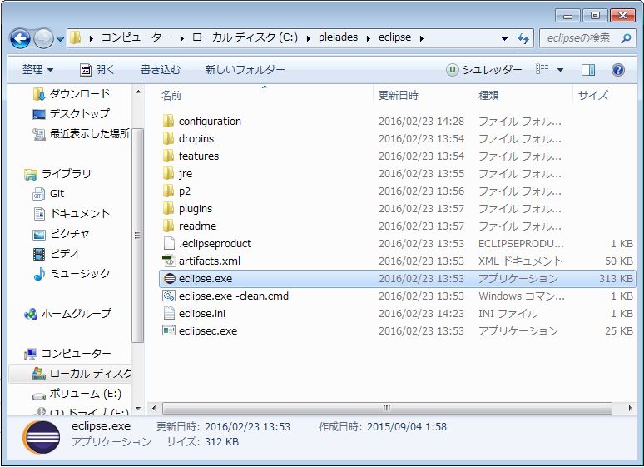Select the configuration folder icon

pyautogui.click(x=168, y=121)
